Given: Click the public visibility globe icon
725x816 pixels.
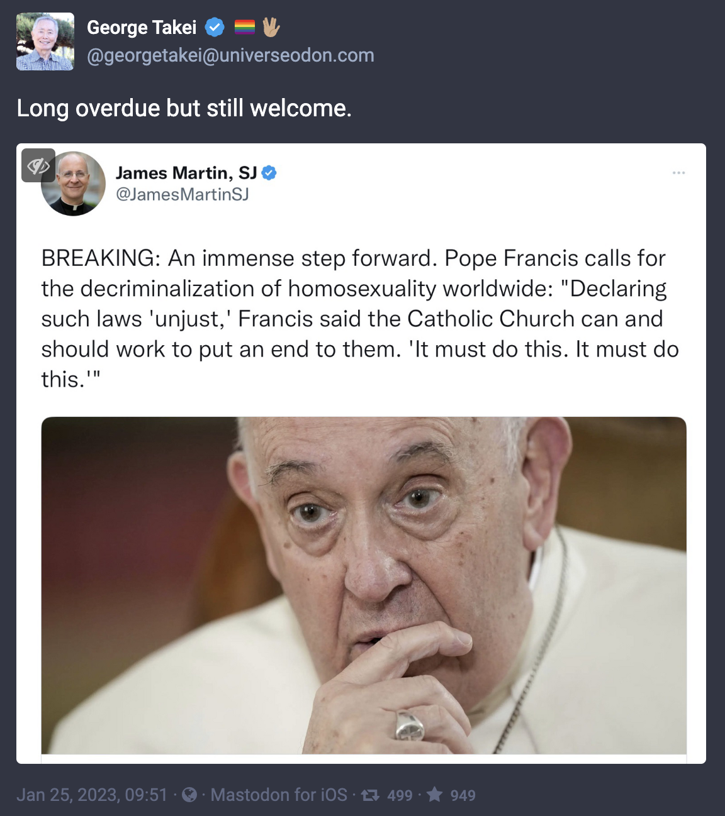Looking at the screenshot, I should click(x=189, y=795).
